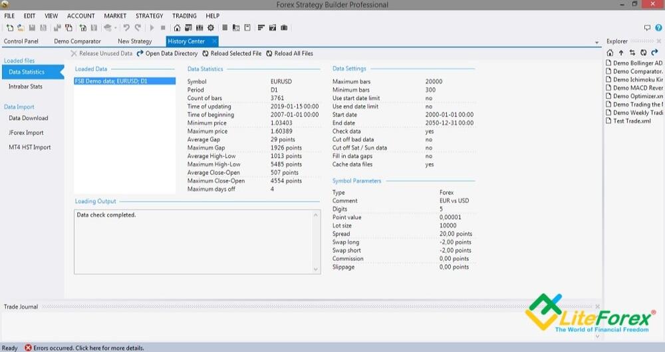Screen dimensions: 665x352
Task: Open JForex Import in sidebar
Action: coord(26,132)
